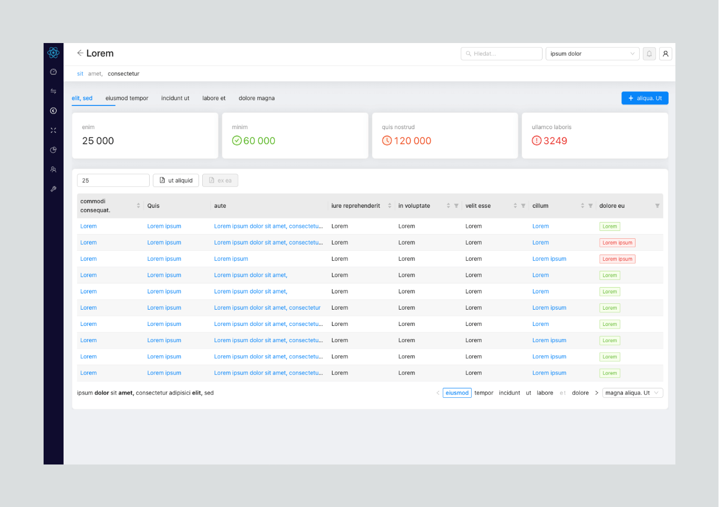Click the amet, breadcrumb item
This screenshot has height=507, width=719.
pyautogui.click(x=95, y=74)
